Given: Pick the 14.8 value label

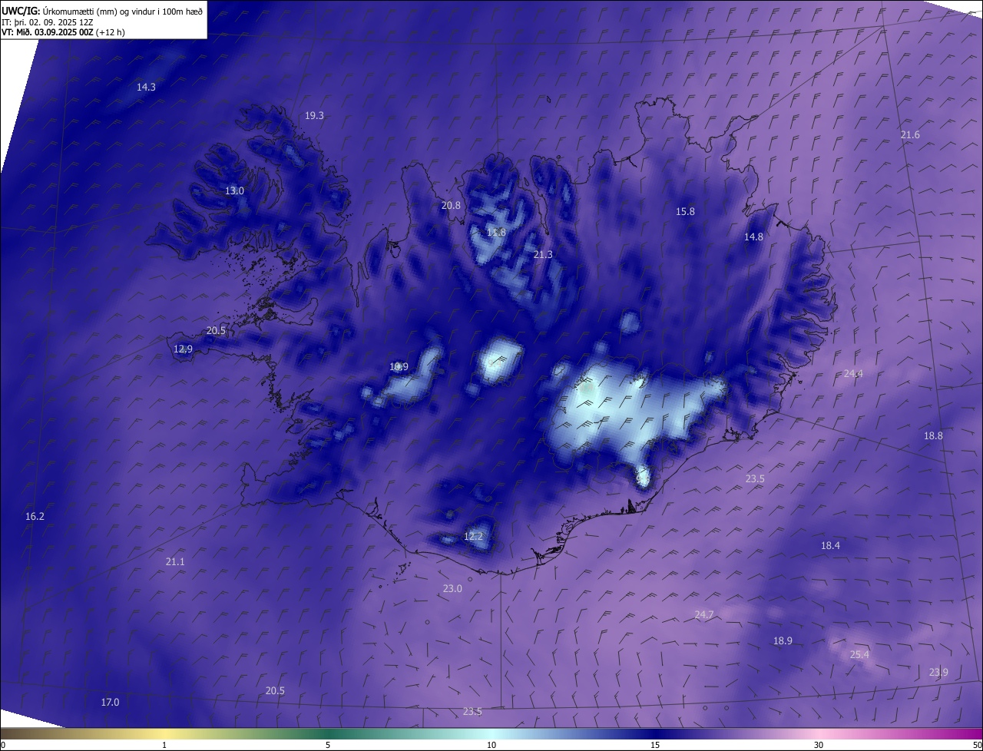Looking at the screenshot, I should point(753,237).
